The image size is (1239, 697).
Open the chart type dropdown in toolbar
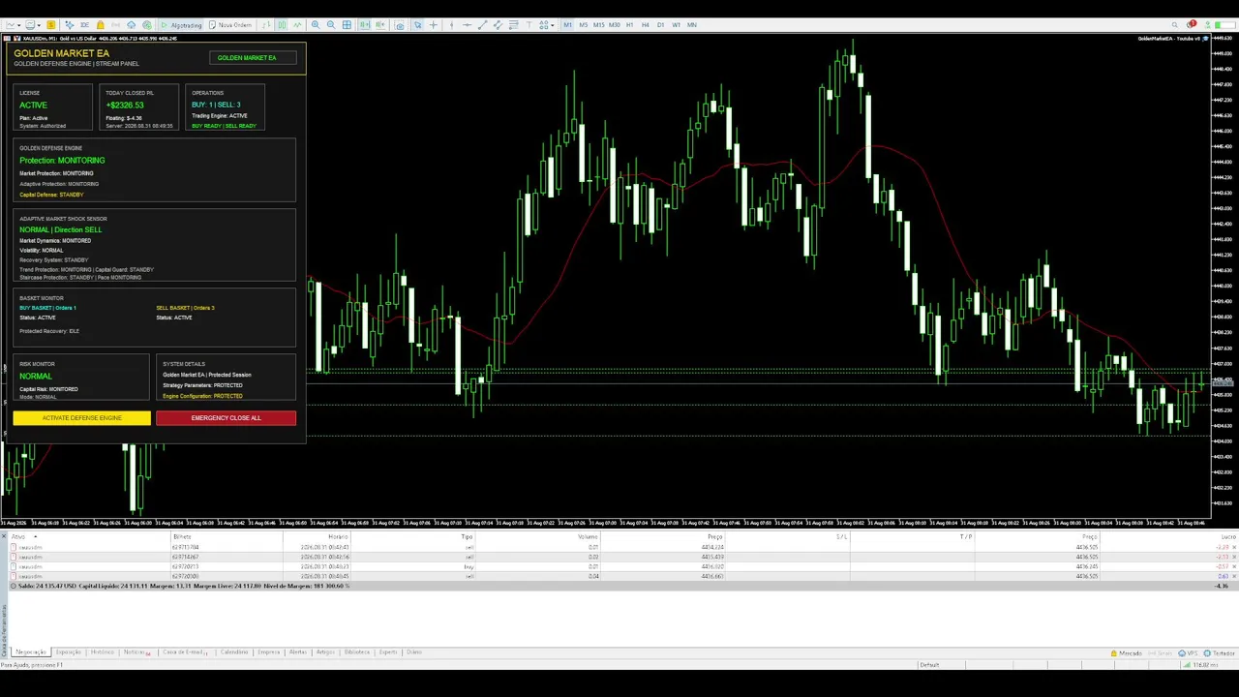click(14, 24)
